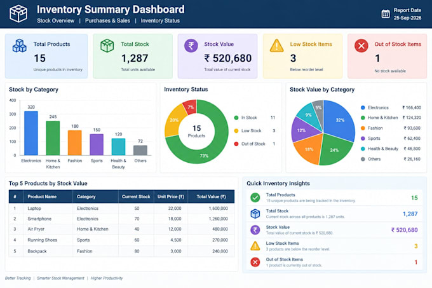Click 1,287 value in Quick Insights
The height and width of the screenshot is (288, 432).
(410, 214)
